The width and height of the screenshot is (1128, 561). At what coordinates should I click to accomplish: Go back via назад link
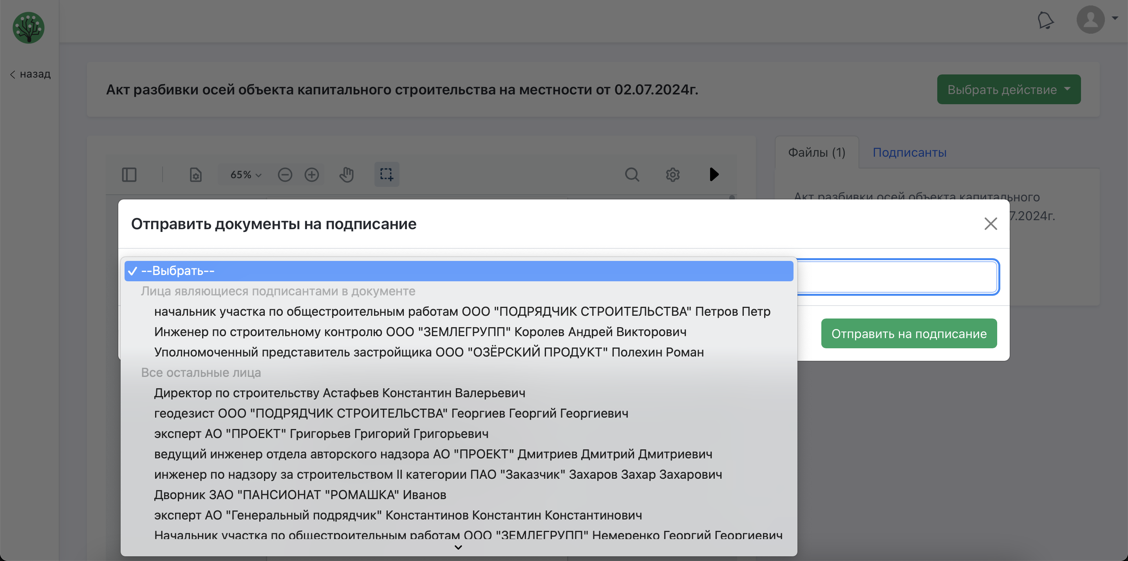pyautogui.click(x=31, y=74)
